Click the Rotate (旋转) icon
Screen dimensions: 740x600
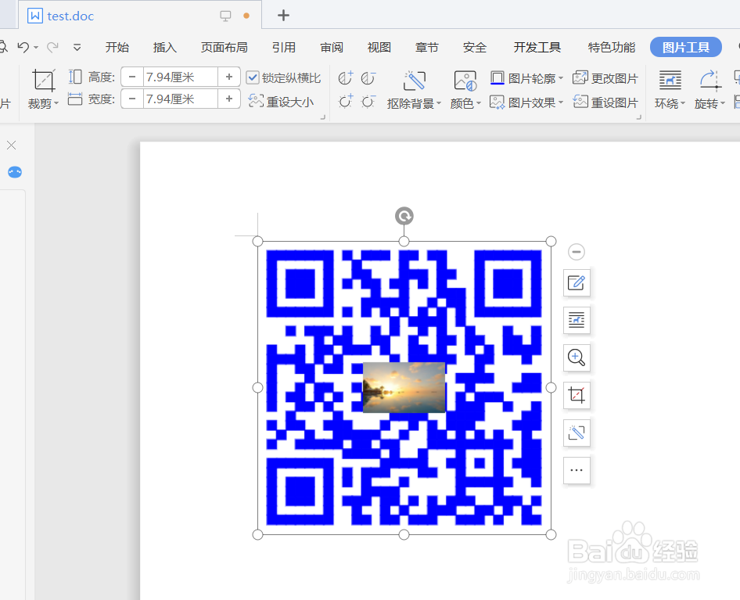click(x=709, y=81)
